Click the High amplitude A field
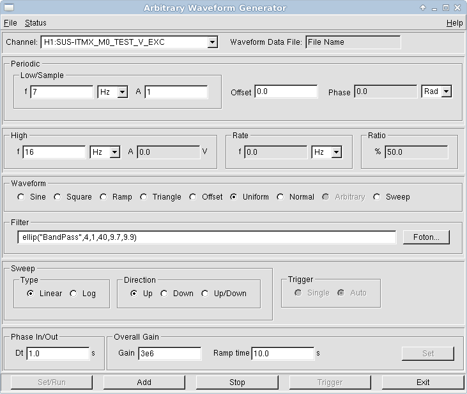 point(169,152)
